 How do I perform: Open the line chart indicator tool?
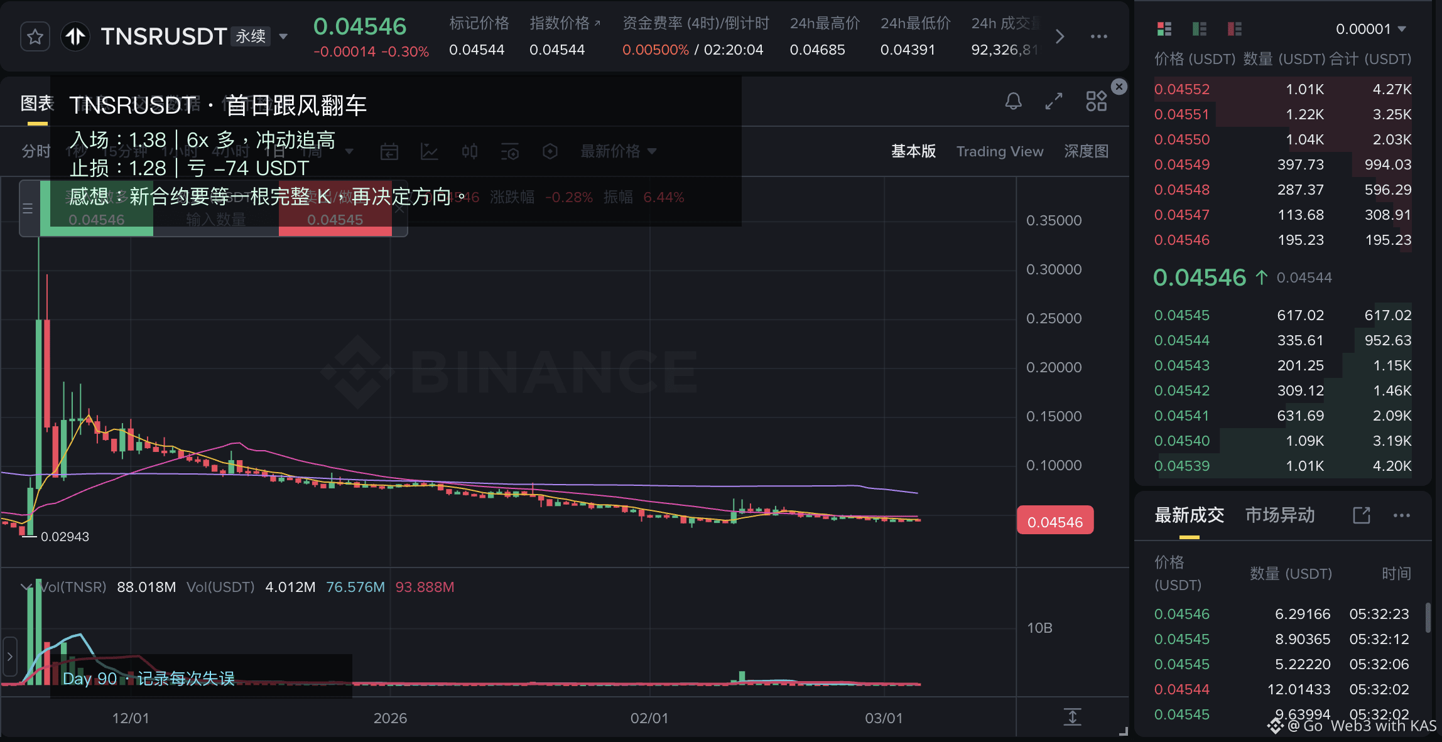point(430,151)
